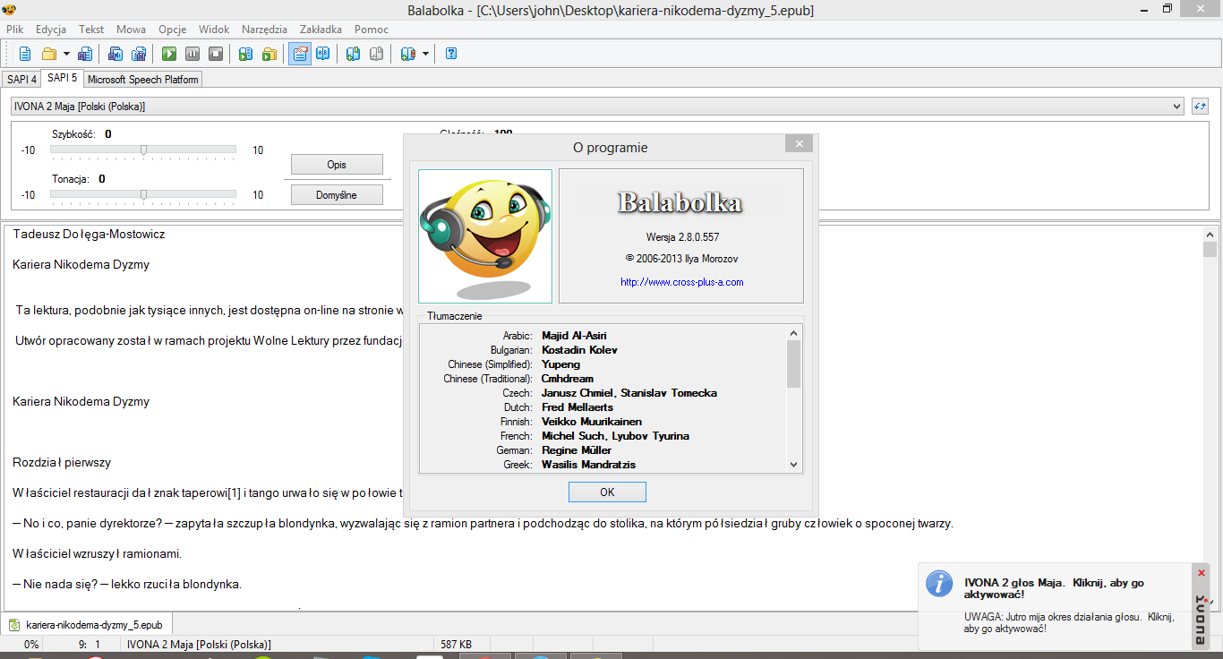Select translator name Fred Mellaerts
The image size is (1223, 659).
click(x=577, y=407)
